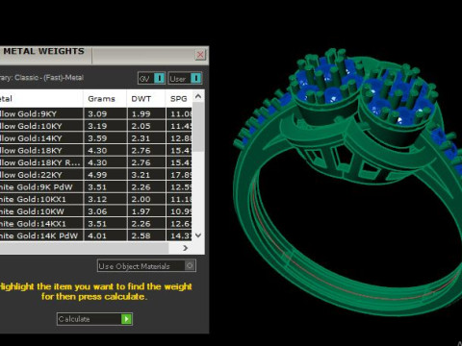Sort by the DWT column header
Screen dimensions: 462x346
point(141,99)
